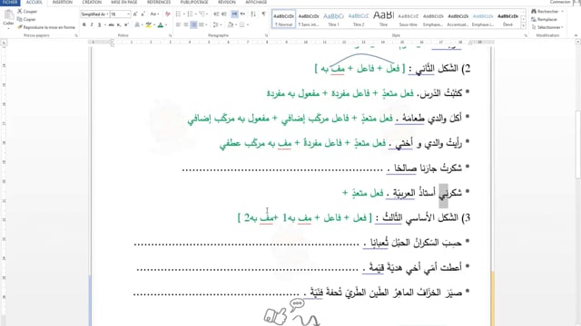Click the sort A-Z icon
581x326 pixels.
click(253, 14)
